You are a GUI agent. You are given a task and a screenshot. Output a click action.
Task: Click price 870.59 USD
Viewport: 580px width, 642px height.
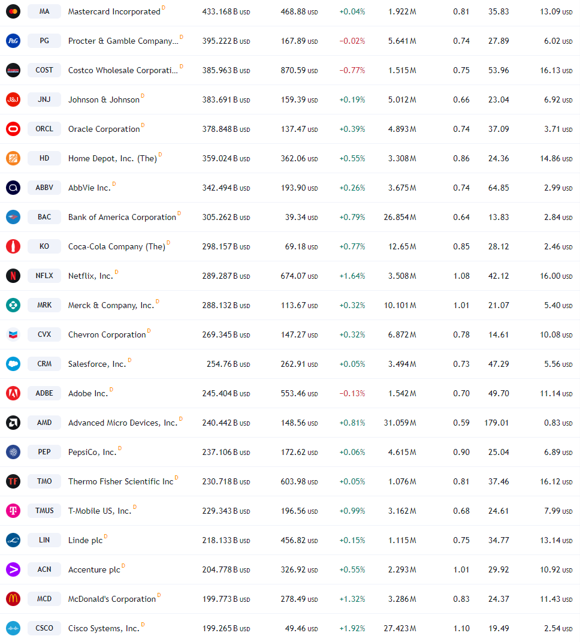299,70
